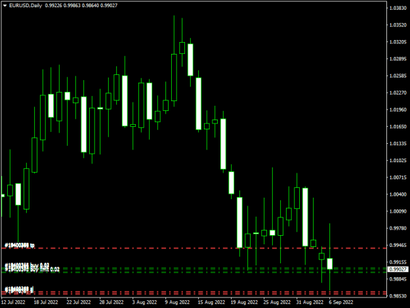Viewport: 410px width, 308px height.
Task: Click the 3 Aug 2022 date label
Action: [x=144, y=302]
